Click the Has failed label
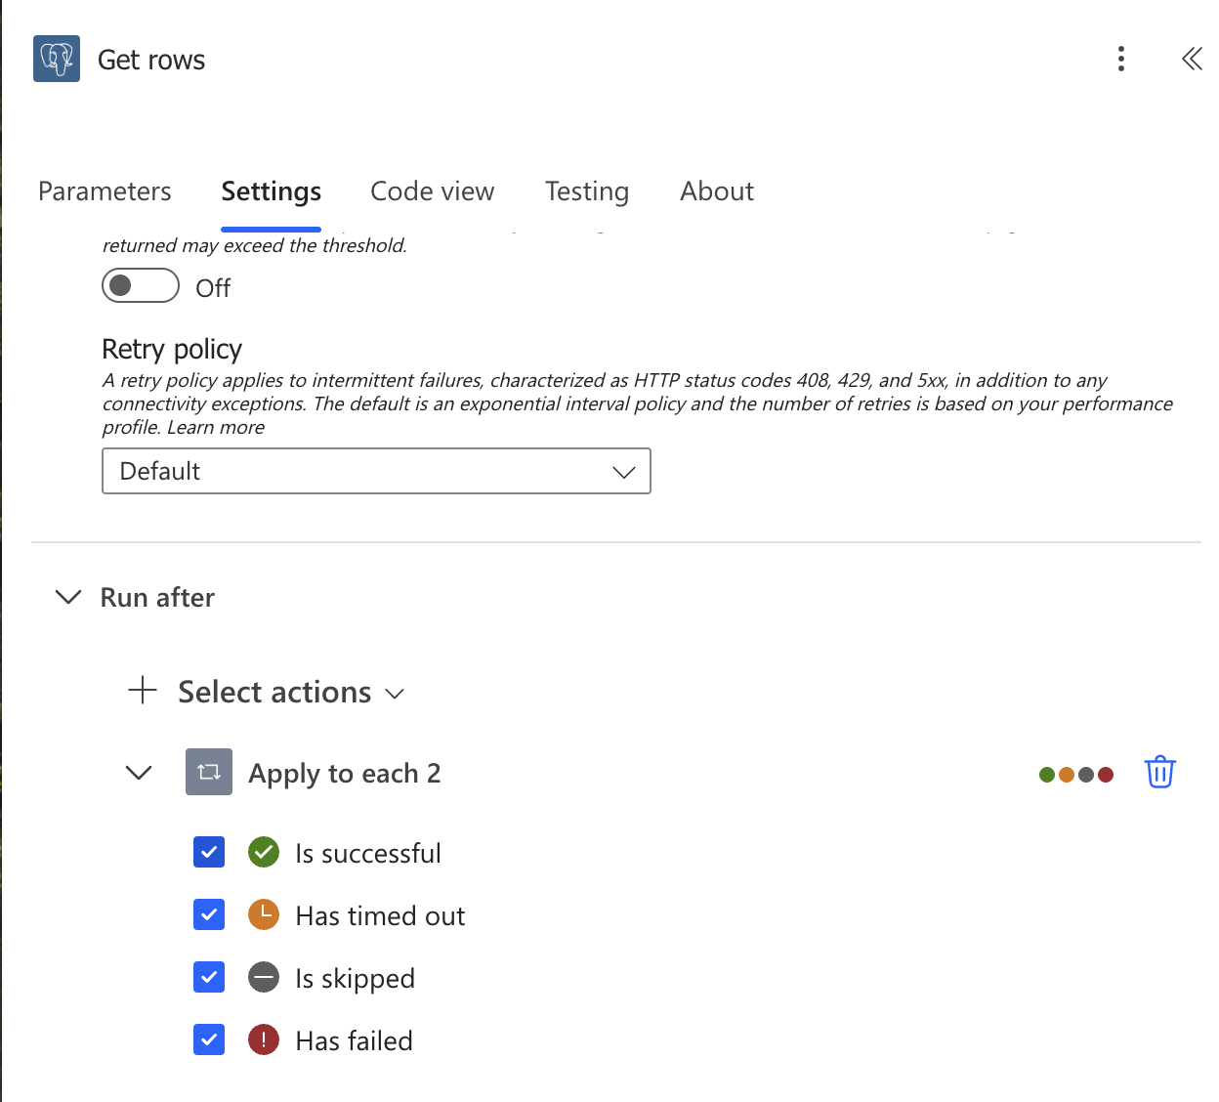Screen dimensions: 1219x1102 [x=355, y=1040]
